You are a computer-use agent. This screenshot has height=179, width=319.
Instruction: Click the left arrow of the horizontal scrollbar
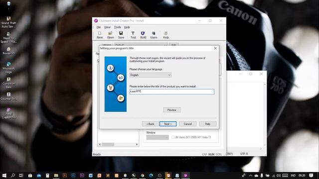(100, 145)
